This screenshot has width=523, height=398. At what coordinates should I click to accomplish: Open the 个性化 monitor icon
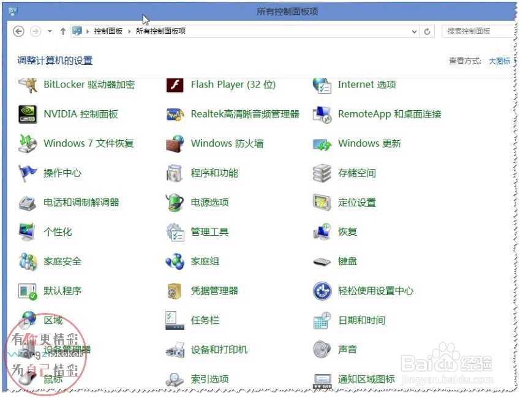click(x=28, y=232)
